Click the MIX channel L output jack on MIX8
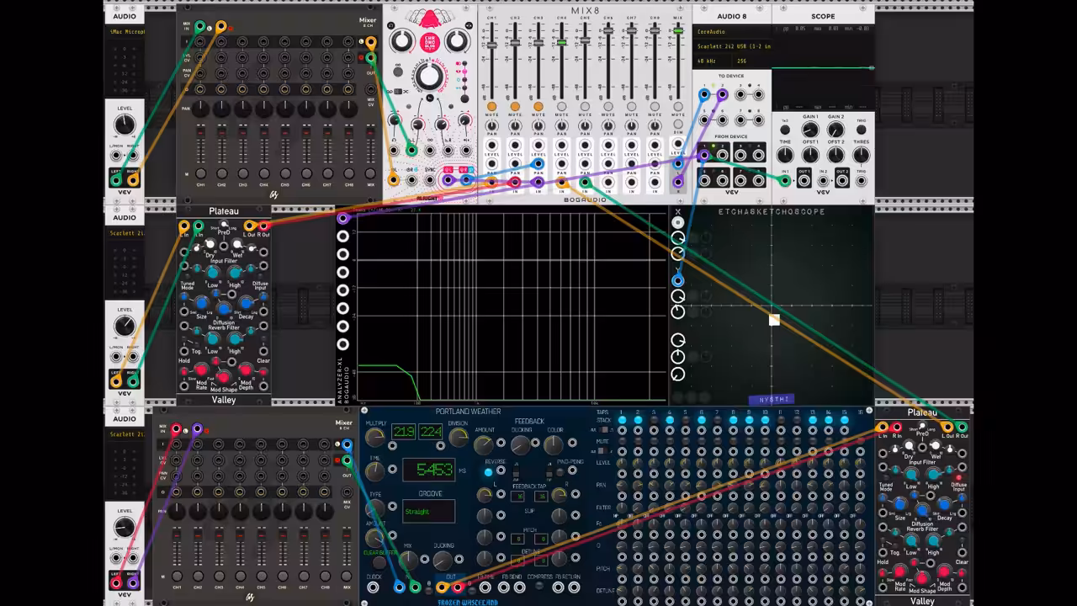 pos(678,162)
